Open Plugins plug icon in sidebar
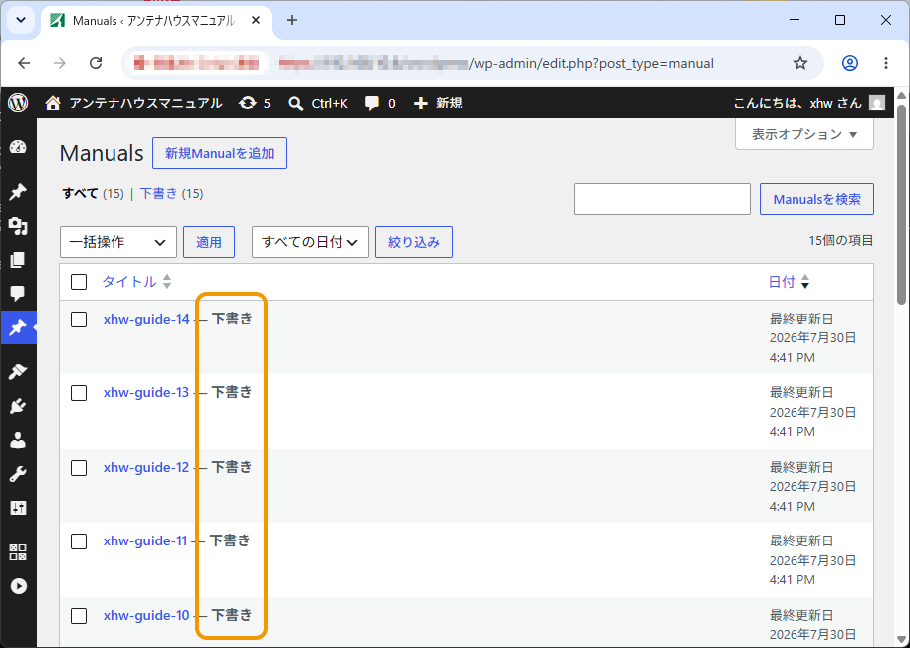 point(18,406)
